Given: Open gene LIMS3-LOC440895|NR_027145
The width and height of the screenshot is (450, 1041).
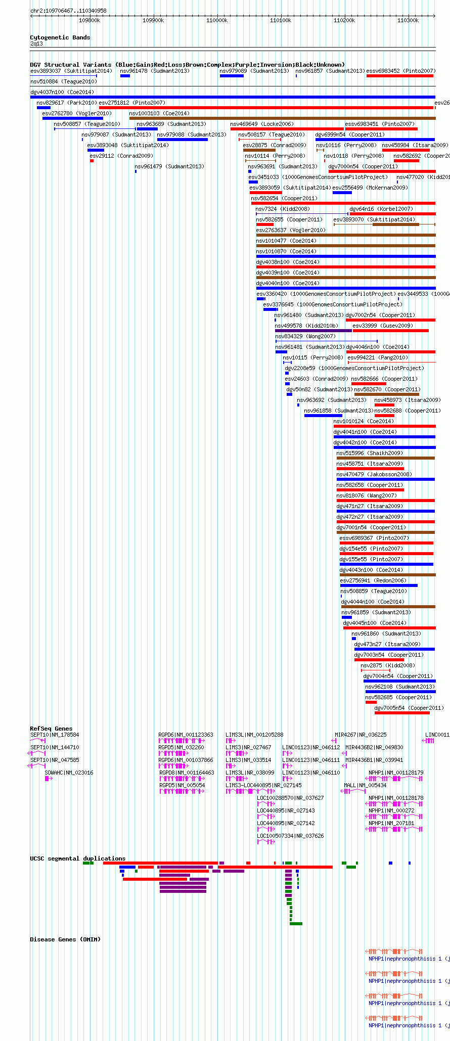Looking at the screenshot, I should 263,785.
